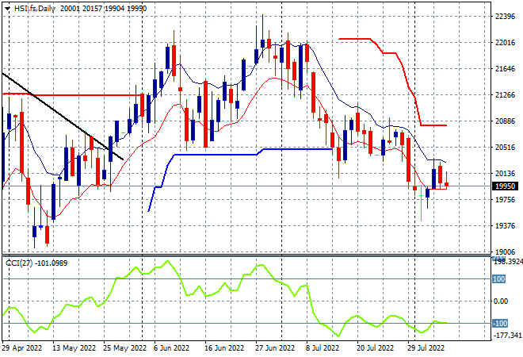
Task: Click the 21646 price axis value
Action: pyautogui.click(x=505, y=69)
